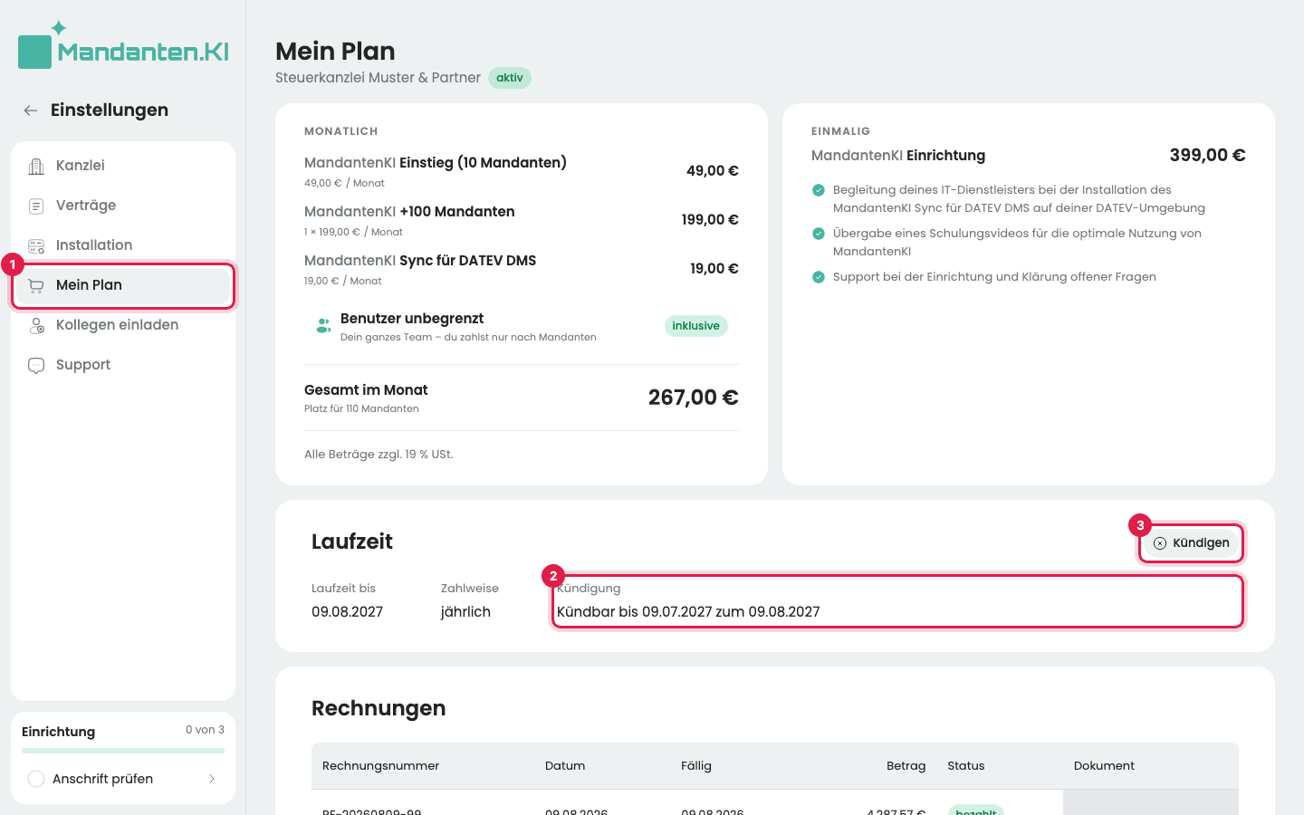Open the Verträge settings page
The height and width of the screenshot is (815, 1304).
click(123, 206)
